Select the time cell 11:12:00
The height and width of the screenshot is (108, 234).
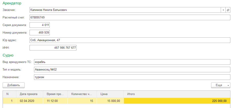(55, 101)
